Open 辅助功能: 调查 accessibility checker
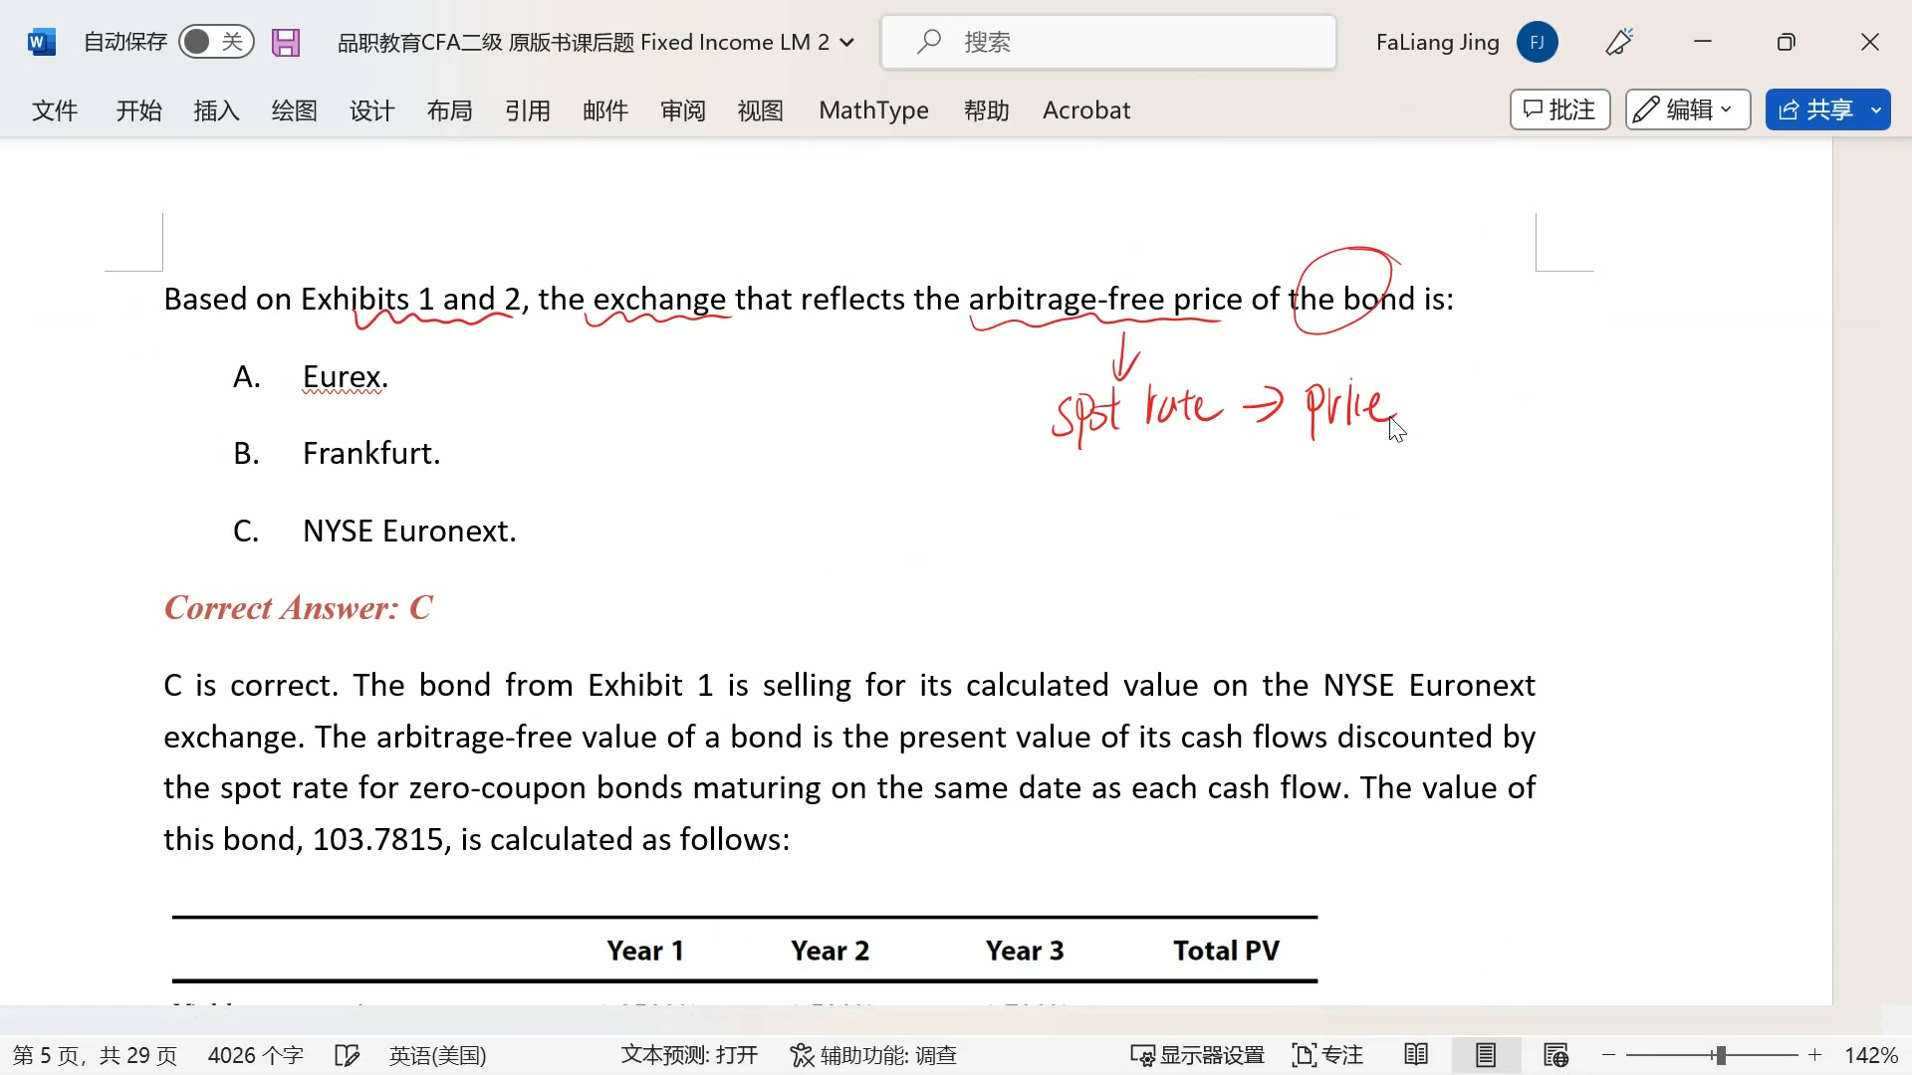The image size is (1912, 1075). (873, 1055)
